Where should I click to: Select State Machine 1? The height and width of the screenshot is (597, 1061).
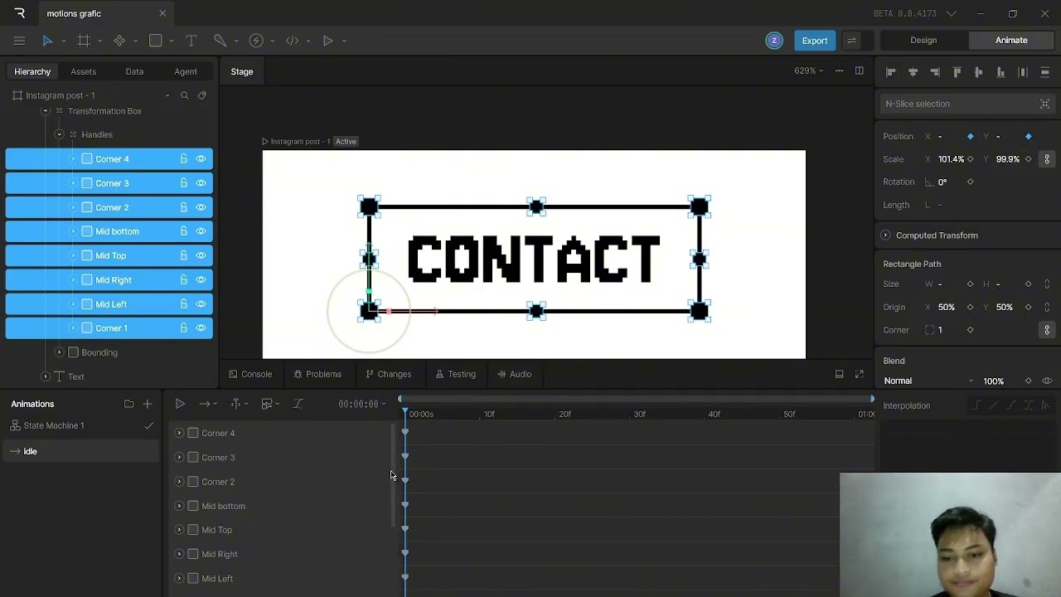pyautogui.click(x=80, y=426)
